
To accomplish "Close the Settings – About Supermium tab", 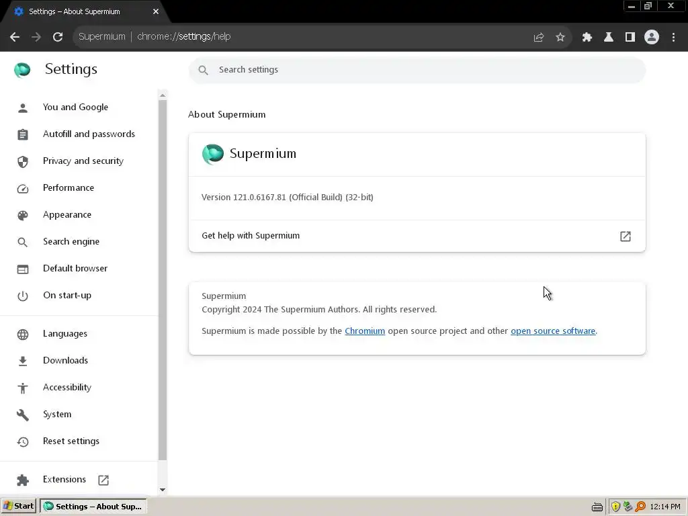I will (156, 11).
